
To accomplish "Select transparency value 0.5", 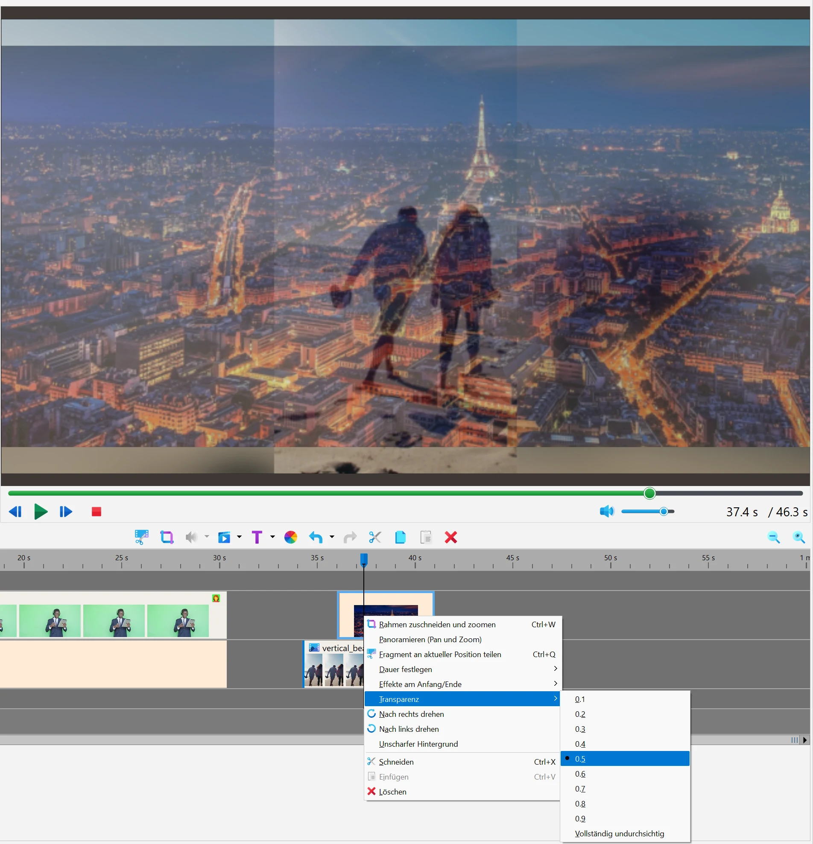I will [625, 759].
